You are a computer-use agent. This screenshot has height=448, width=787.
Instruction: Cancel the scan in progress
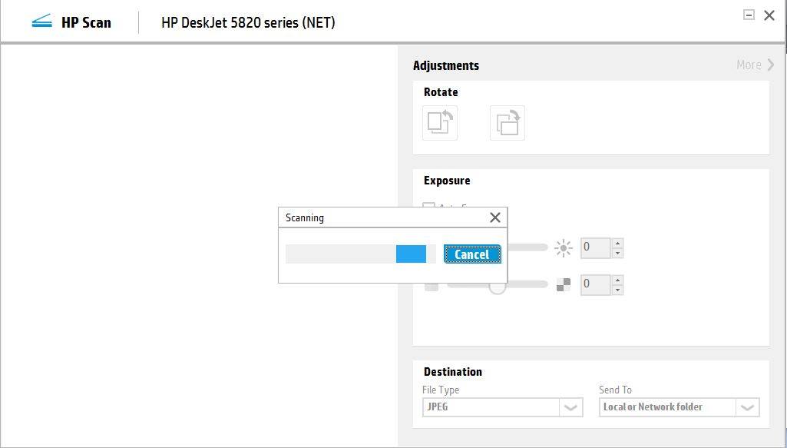coord(471,254)
